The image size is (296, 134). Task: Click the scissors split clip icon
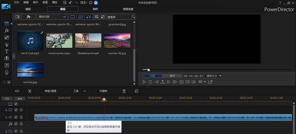click(x=30, y=91)
